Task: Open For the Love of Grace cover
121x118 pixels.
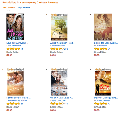Action: click(15, 83)
